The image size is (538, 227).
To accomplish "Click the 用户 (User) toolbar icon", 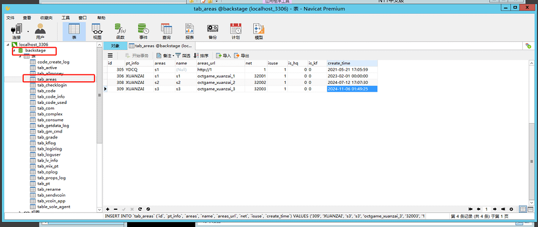I will click(x=40, y=31).
